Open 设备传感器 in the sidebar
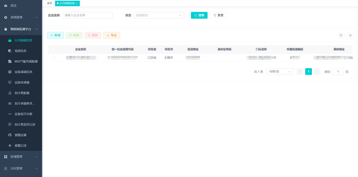The height and width of the screenshot is (177, 358). 21,82
